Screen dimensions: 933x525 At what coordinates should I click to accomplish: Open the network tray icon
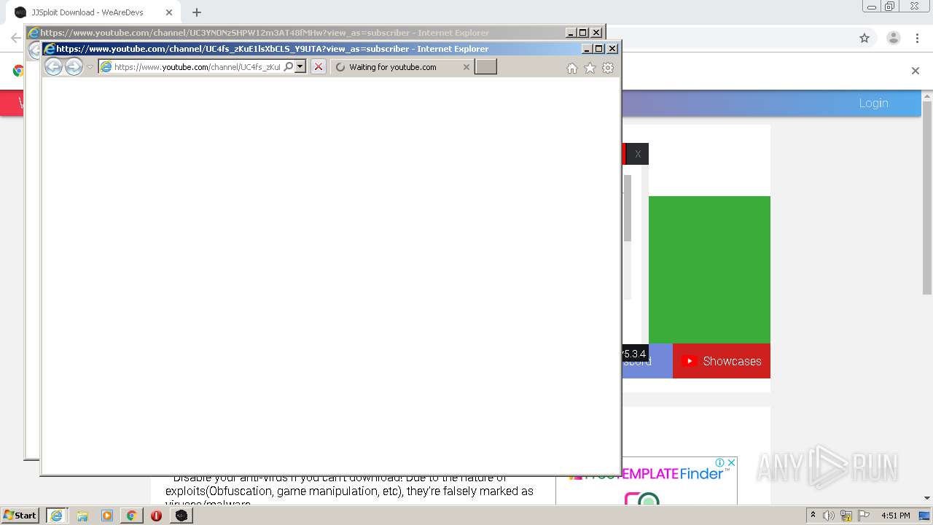[x=846, y=516]
